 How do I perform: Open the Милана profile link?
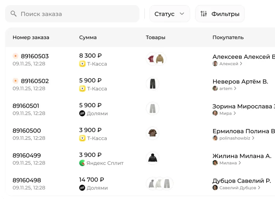pos(228,163)
